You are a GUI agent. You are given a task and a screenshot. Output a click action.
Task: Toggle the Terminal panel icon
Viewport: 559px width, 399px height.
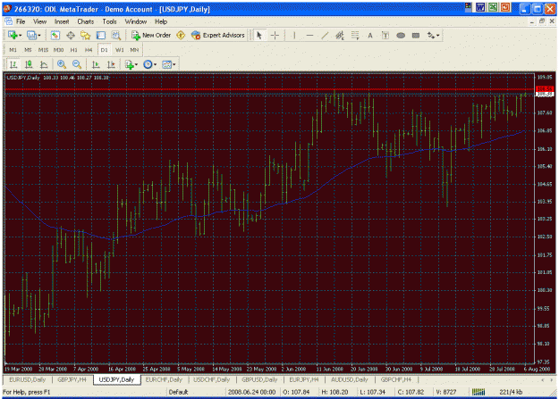(101, 35)
